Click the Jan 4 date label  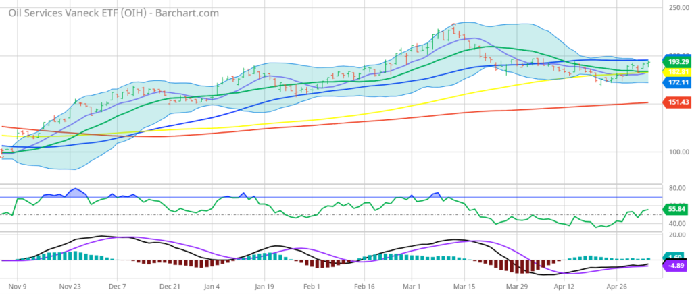tap(212, 286)
